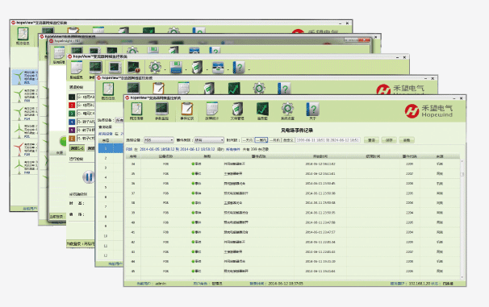
Task: Click the help icon in the second window
Action: click(x=284, y=89)
